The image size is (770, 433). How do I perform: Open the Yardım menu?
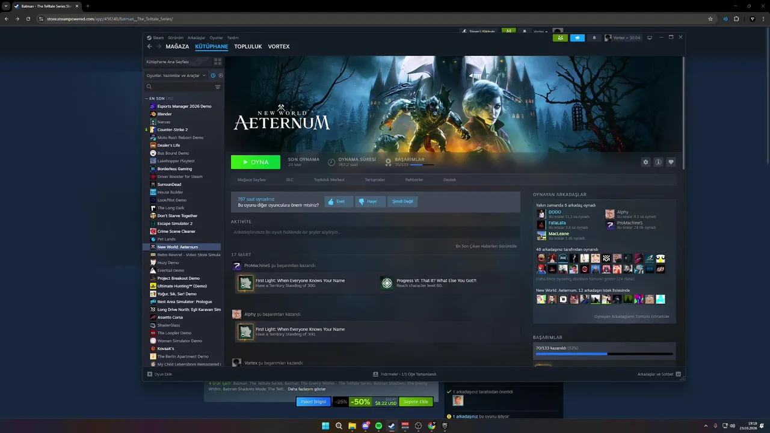pyautogui.click(x=233, y=37)
